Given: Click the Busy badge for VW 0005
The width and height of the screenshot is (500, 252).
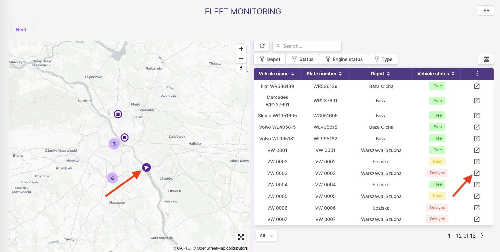Looking at the screenshot, I should (438, 196).
